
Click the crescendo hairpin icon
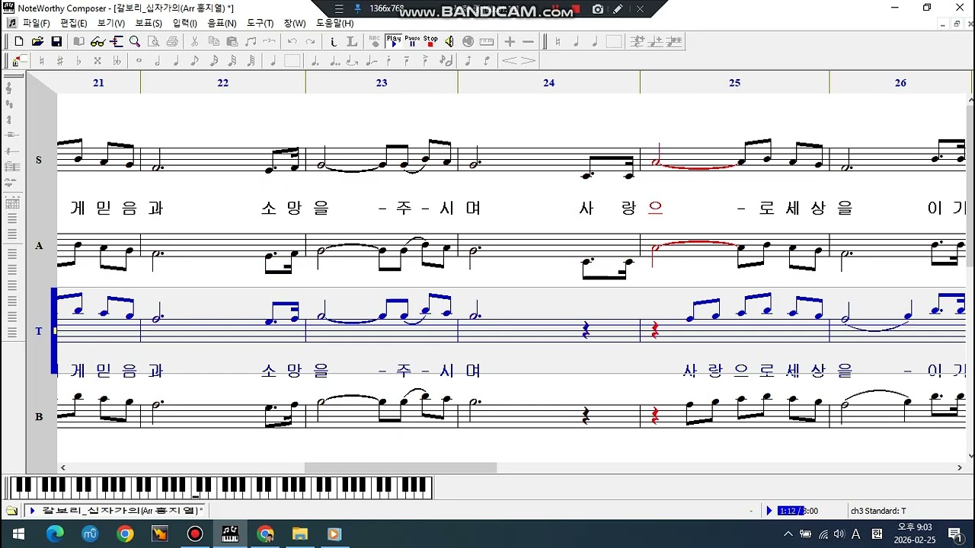tap(510, 61)
